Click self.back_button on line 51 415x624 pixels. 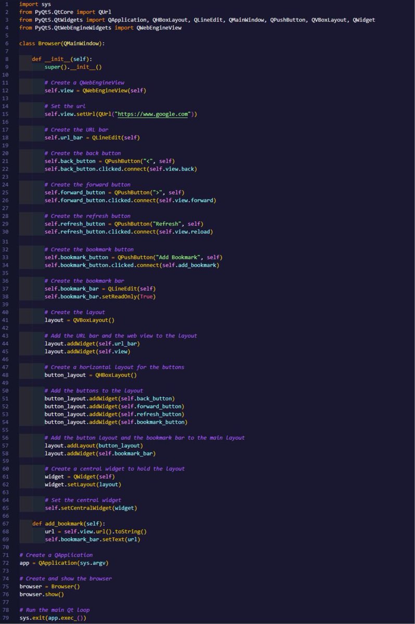(x=146, y=398)
